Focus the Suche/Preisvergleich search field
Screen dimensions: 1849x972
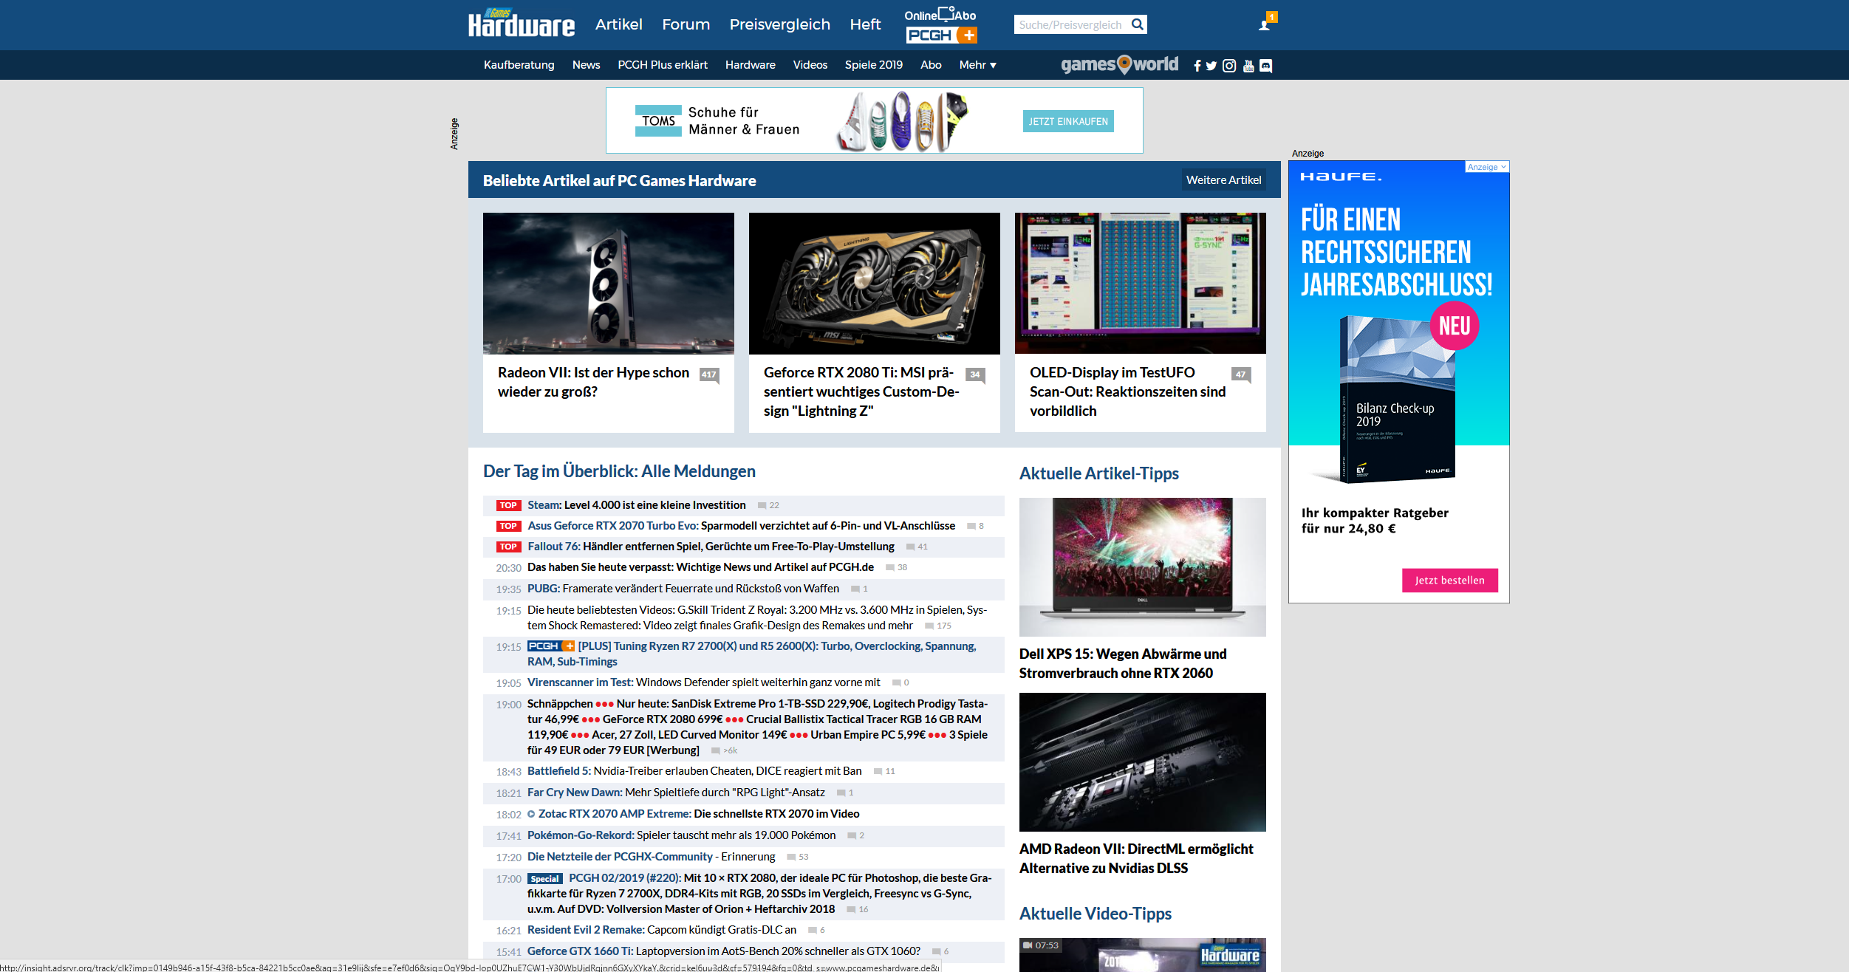[1071, 24]
